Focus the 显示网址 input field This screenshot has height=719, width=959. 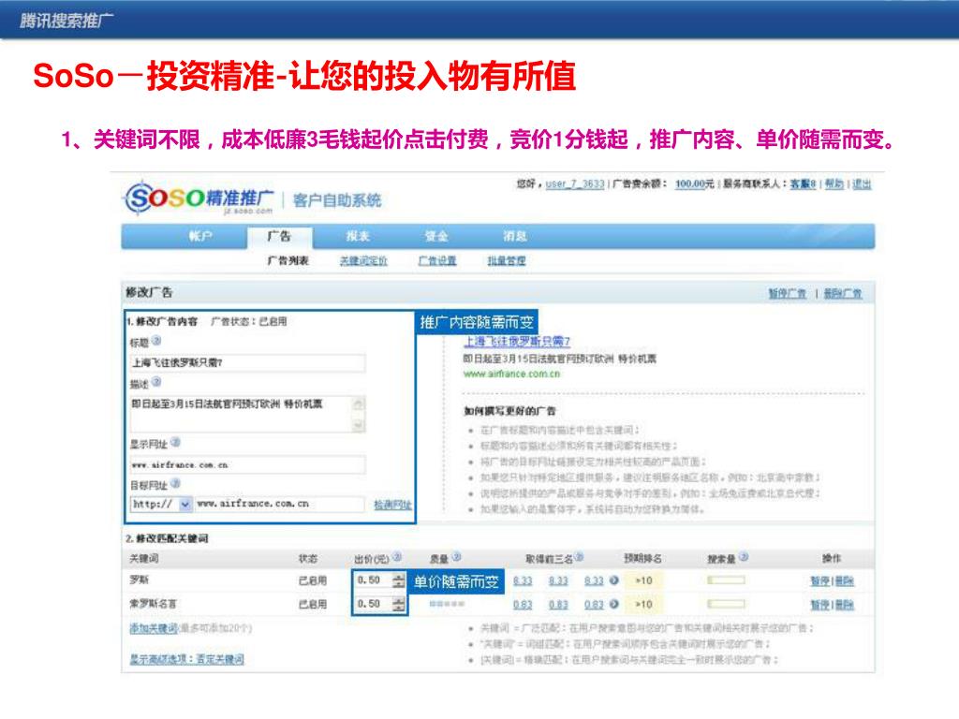(x=247, y=464)
